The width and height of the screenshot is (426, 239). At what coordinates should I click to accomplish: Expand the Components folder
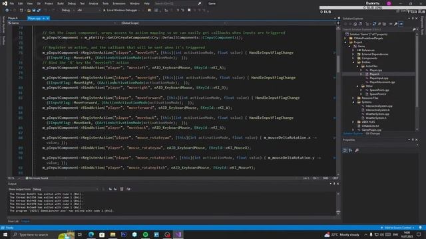pyautogui.click(x=353, y=58)
